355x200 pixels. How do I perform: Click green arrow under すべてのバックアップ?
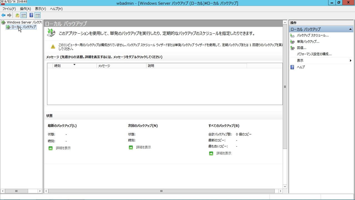[211, 153]
